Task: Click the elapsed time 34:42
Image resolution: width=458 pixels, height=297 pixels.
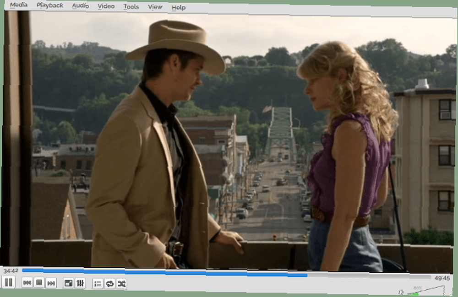Action: coord(11,271)
